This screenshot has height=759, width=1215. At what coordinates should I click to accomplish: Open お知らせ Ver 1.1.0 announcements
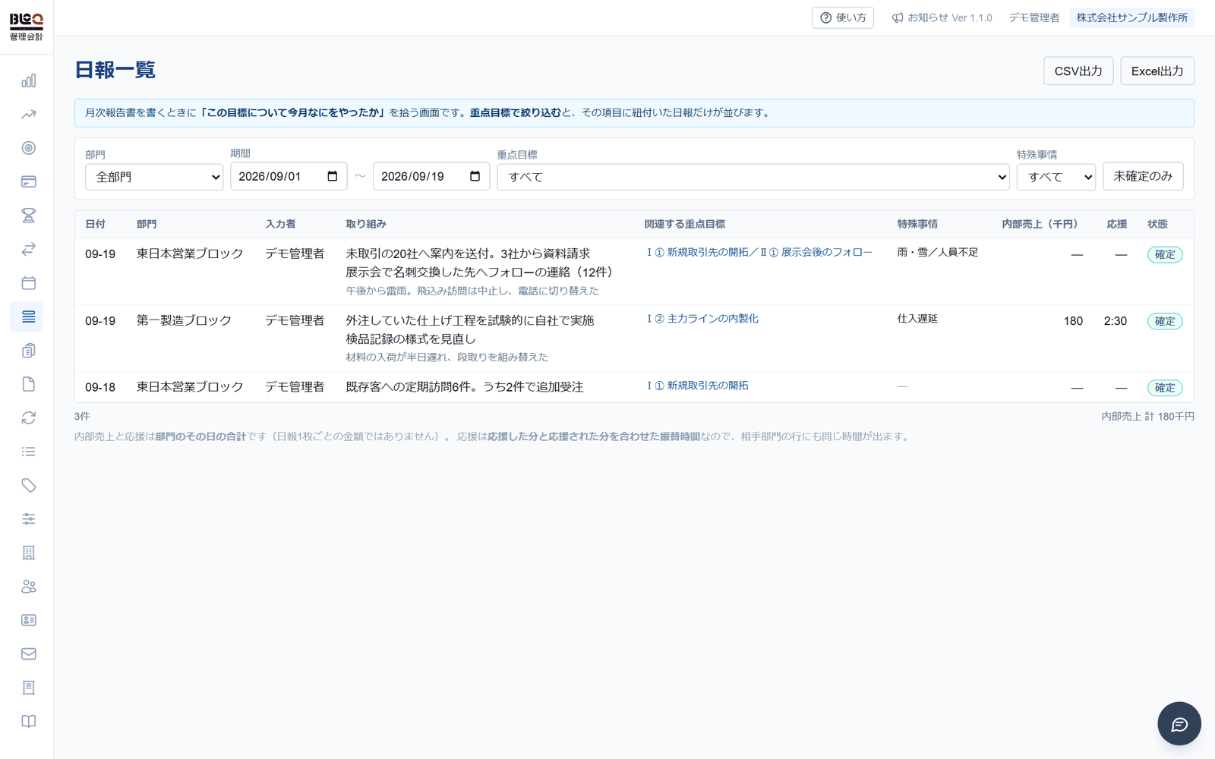click(942, 17)
